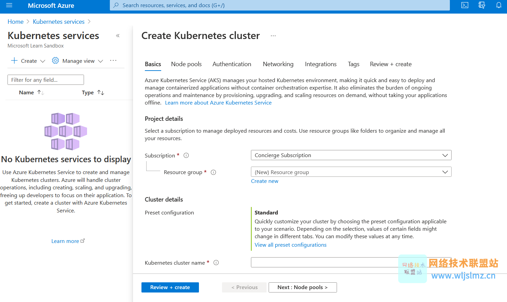Collapse the Kubernetes services side panel
This screenshot has height=302, width=507.
coord(118,36)
